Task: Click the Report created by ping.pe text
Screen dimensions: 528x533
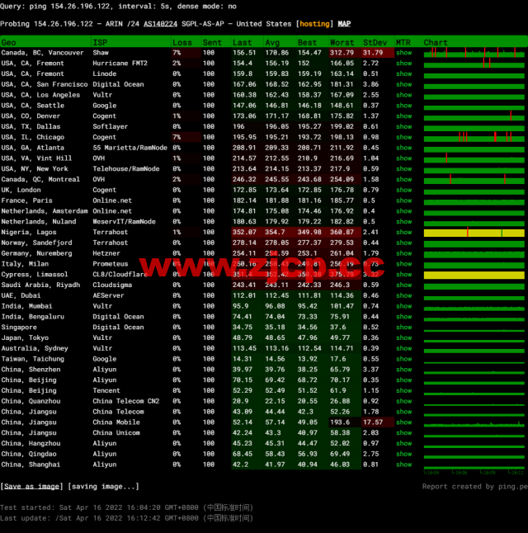Action: pyautogui.click(x=475, y=487)
